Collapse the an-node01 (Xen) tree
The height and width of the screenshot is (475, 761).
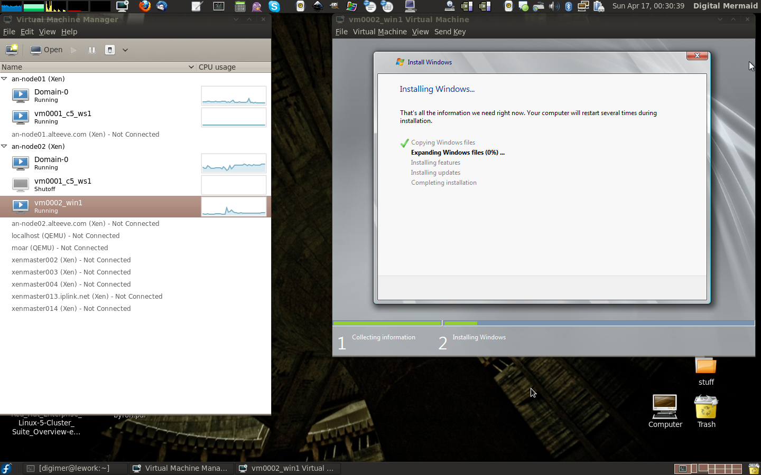click(x=4, y=79)
